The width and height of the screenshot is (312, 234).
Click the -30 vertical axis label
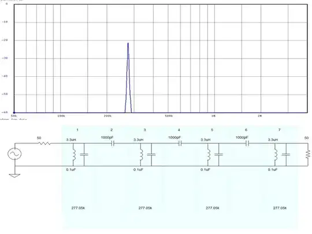[x=5, y=58]
